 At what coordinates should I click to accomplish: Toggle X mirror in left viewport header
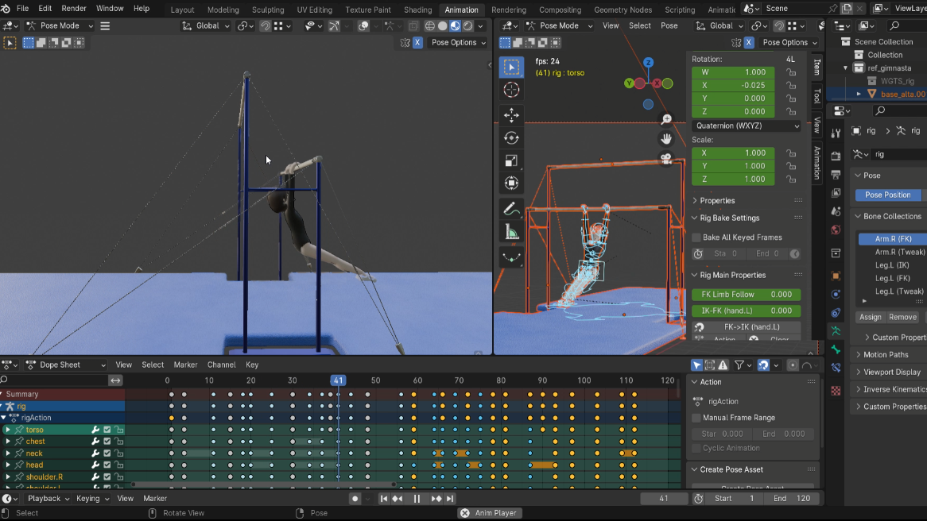(417, 43)
